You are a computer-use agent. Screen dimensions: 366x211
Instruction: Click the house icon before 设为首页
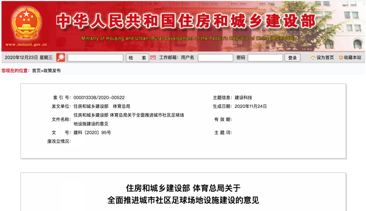point(313,58)
